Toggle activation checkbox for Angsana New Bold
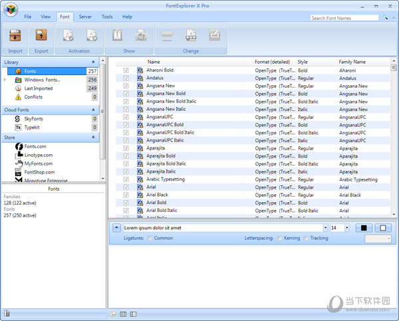 click(x=126, y=94)
